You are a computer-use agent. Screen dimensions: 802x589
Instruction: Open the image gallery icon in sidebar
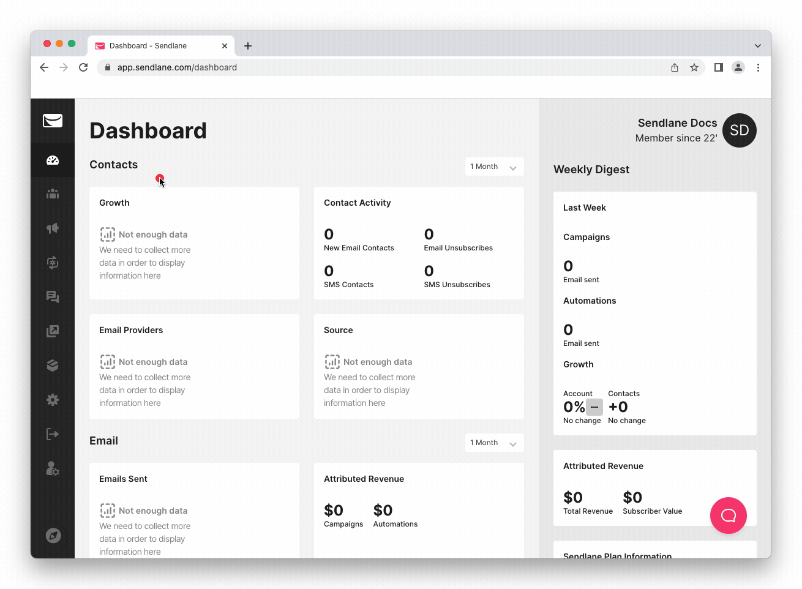pyautogui.click(x=53, y=331)
